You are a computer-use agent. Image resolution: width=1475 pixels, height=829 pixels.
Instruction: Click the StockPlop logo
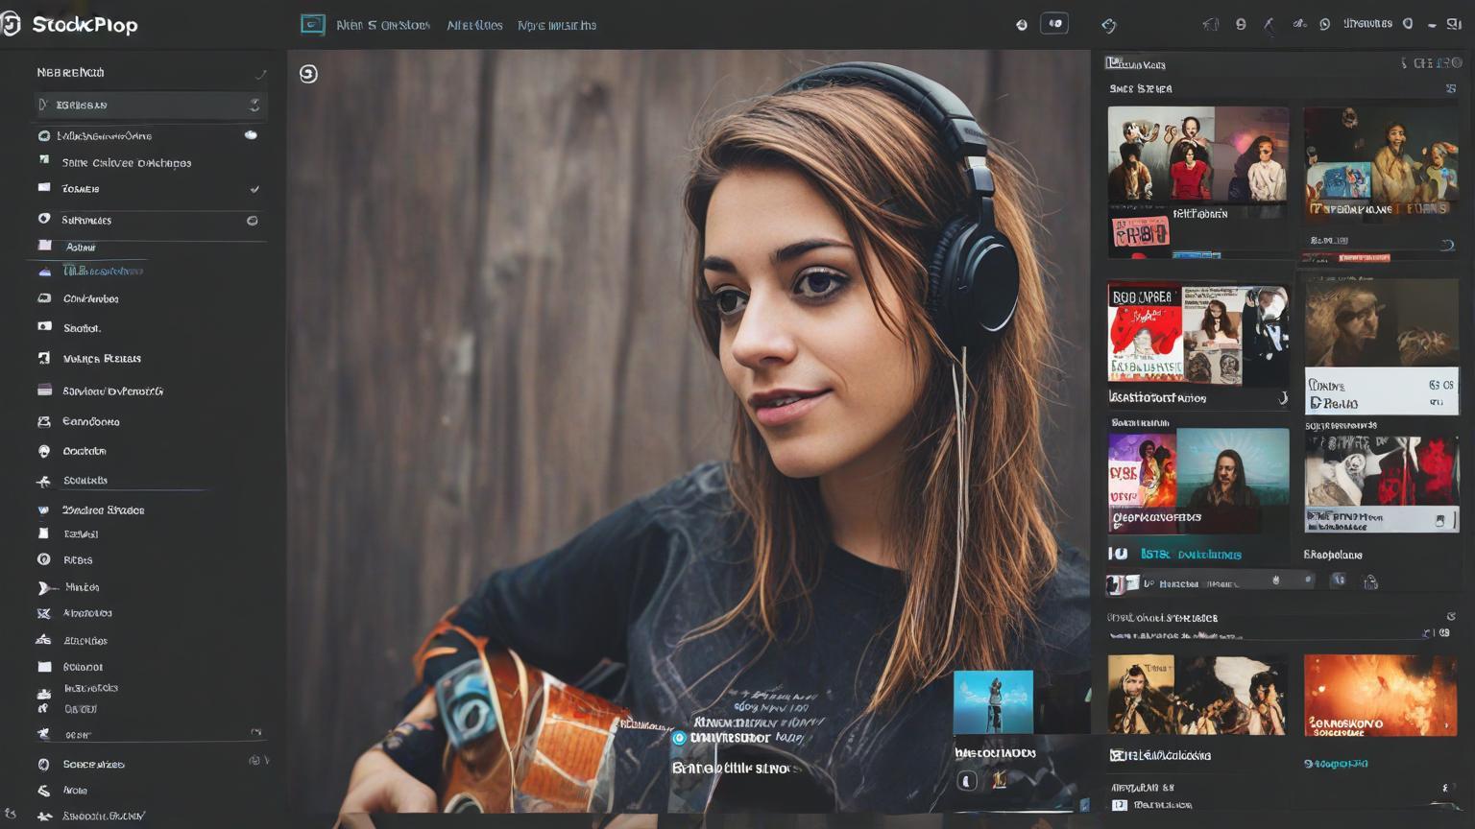tap(70, 25)
